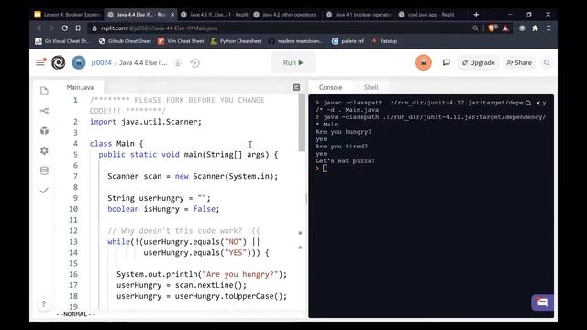587x330 pixels.
Task: Close the Java 4.4 Else if browser tab
Action: pyautogui.click(x=172, y=15)
